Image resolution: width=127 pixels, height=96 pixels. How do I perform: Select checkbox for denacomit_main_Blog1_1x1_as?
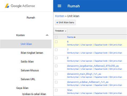[56, 74]
